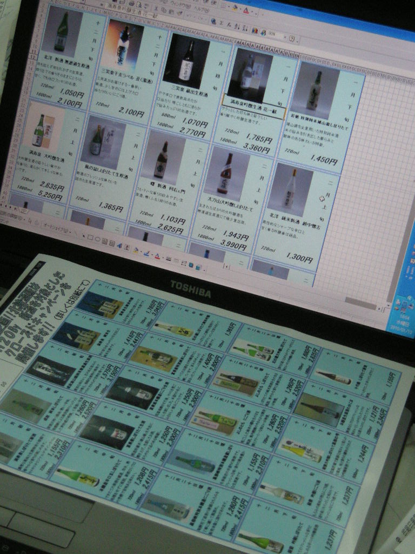Screen dimensions: 415x554
Task: Click the Borders icon in the formatting toolbar
Action: (223, 5)
